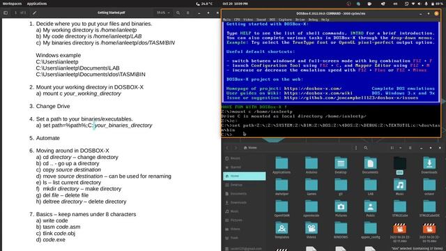Click the page number field in PDF viewer
This screenshot has width=446, height=251.
pos(15,13)
